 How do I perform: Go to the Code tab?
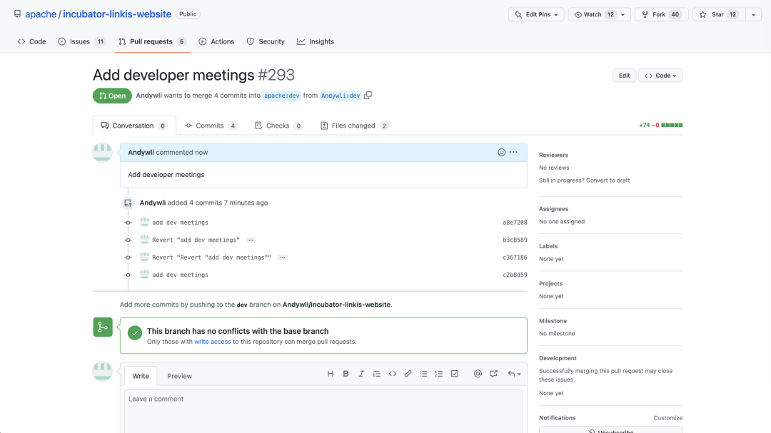click(x=31, y=42)
